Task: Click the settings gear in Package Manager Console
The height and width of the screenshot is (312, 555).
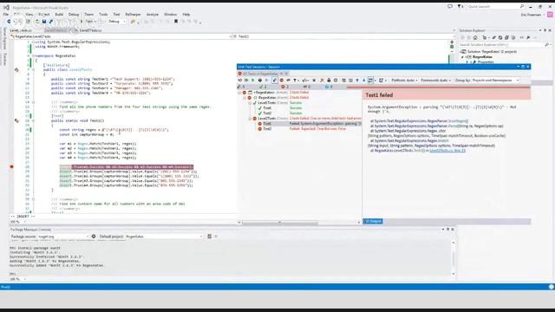Action: tap(94, 237)
